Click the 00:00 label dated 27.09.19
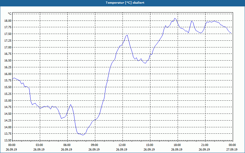The height and width of the screenshot is (153, 245). pos(232,145)
